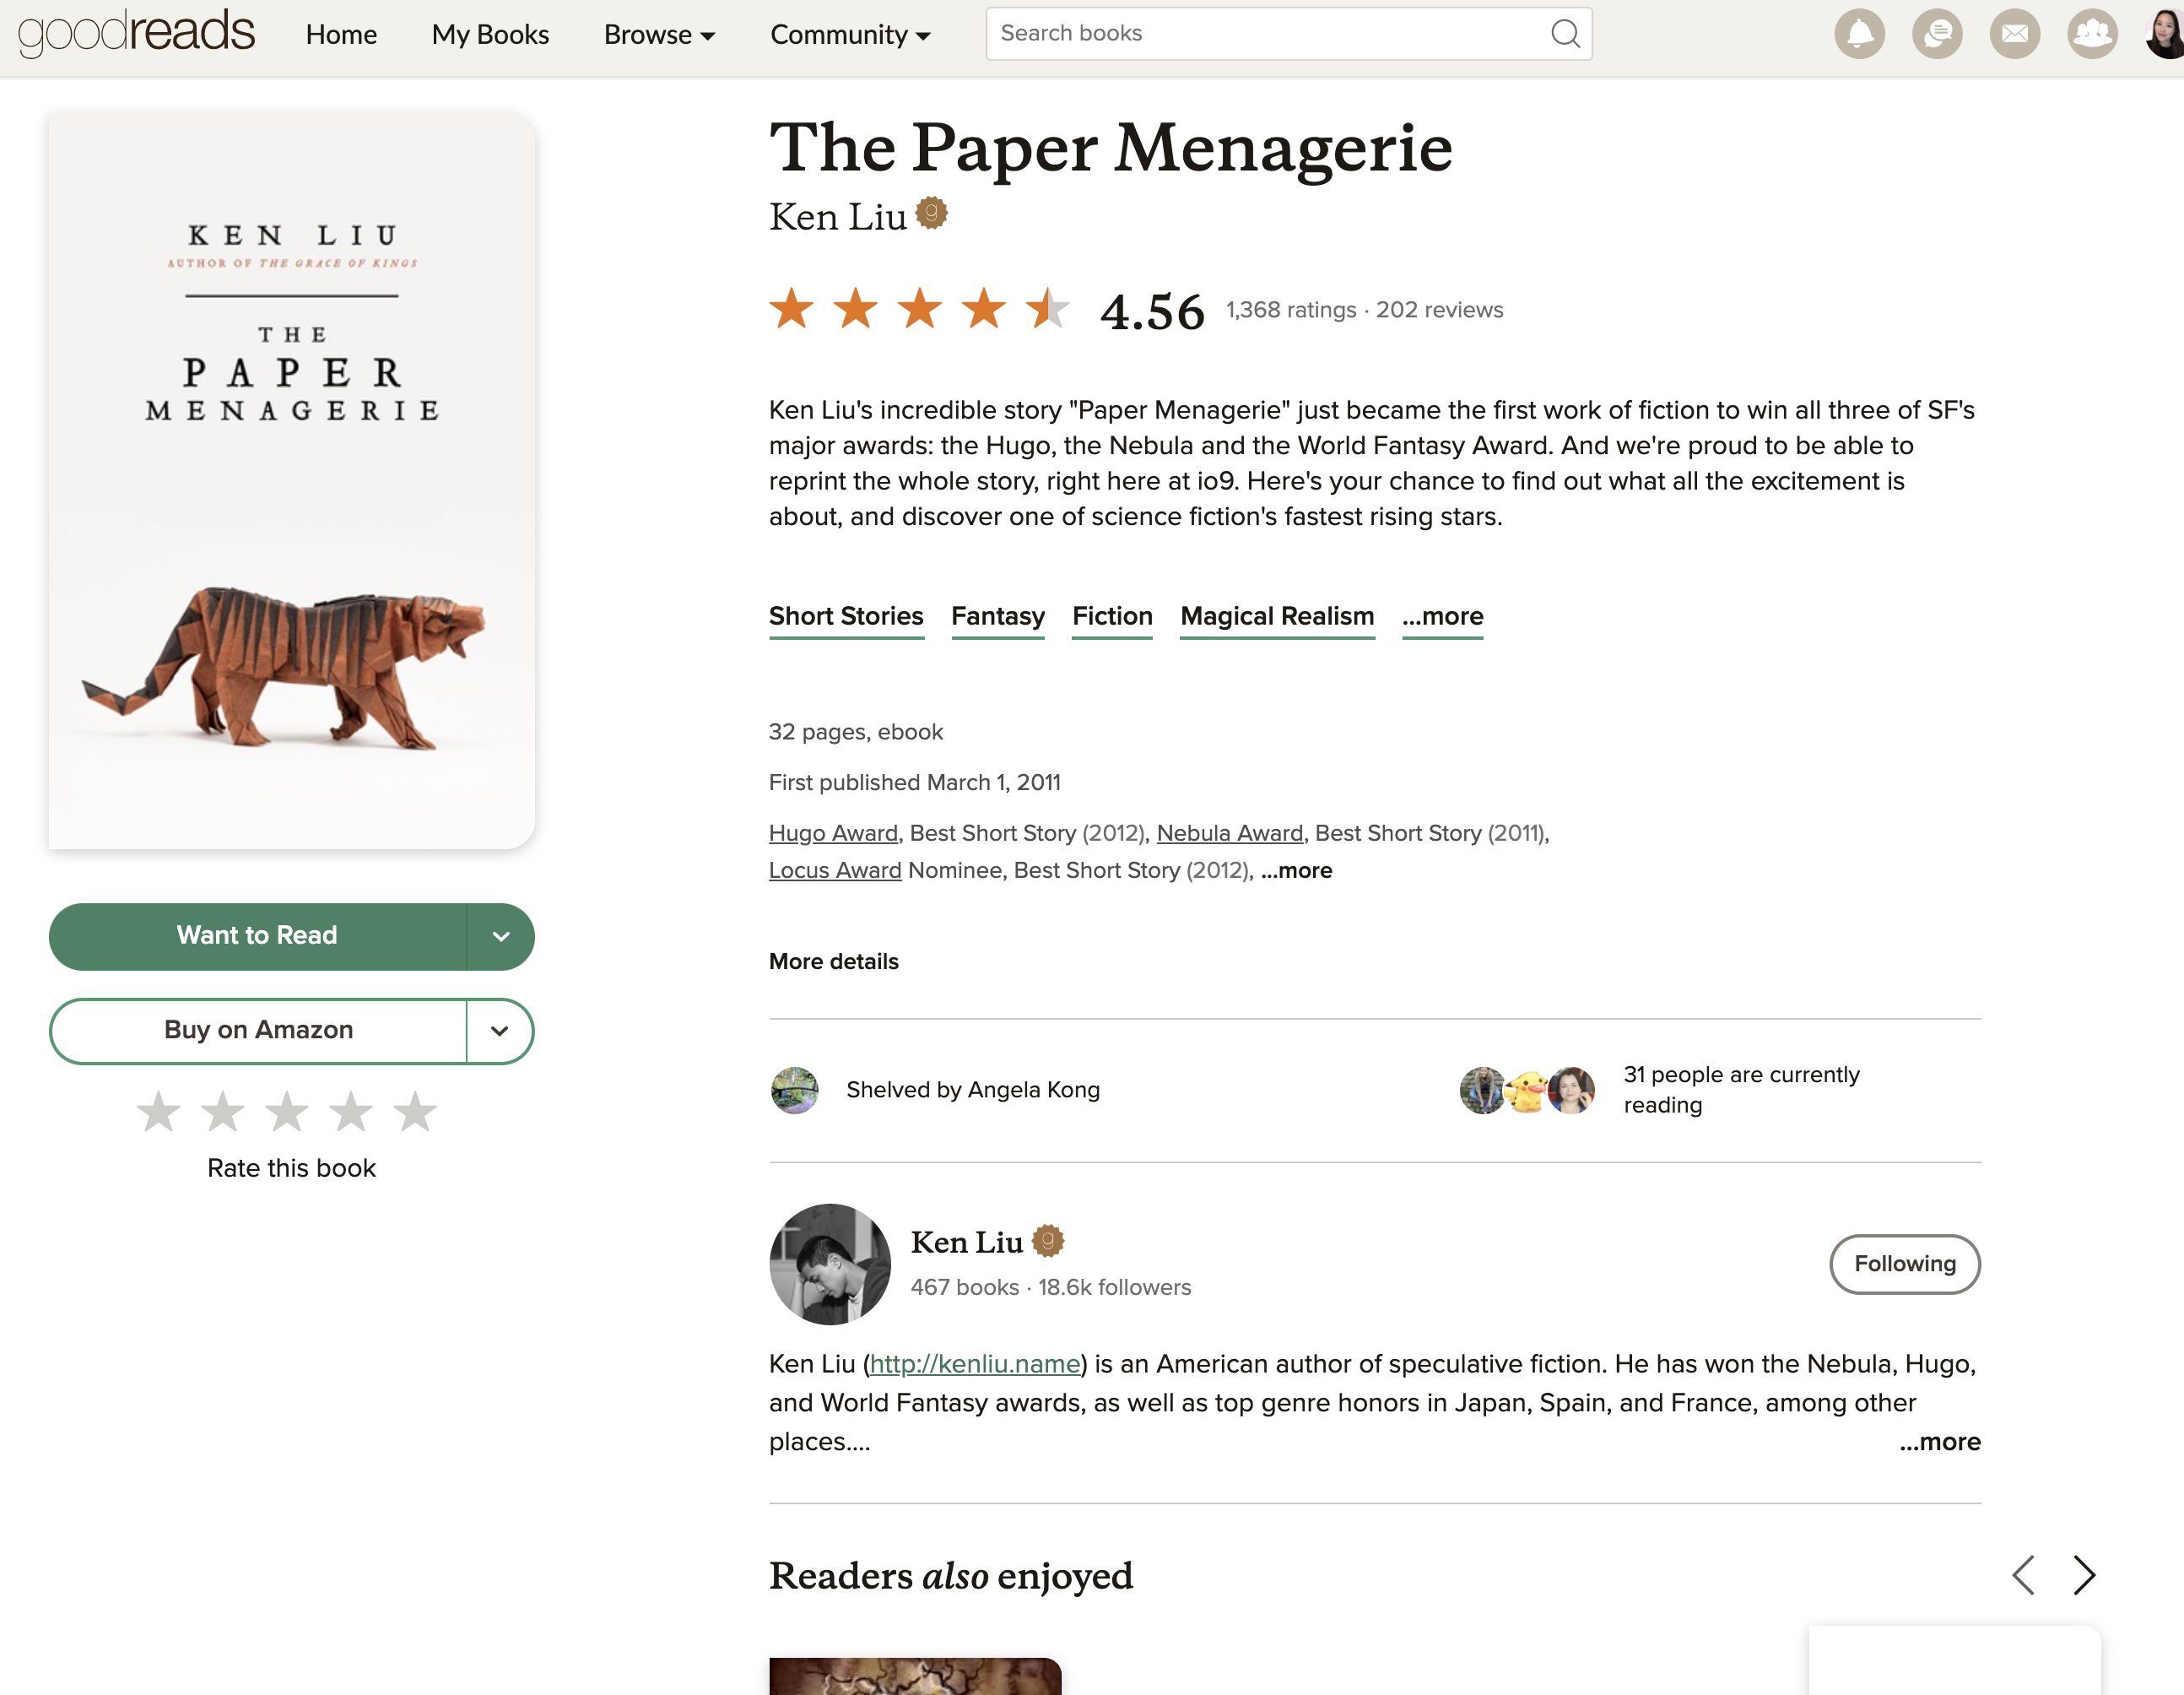Expand More details section
This screenshot has width=2184, height=1695.
[834, 961]
